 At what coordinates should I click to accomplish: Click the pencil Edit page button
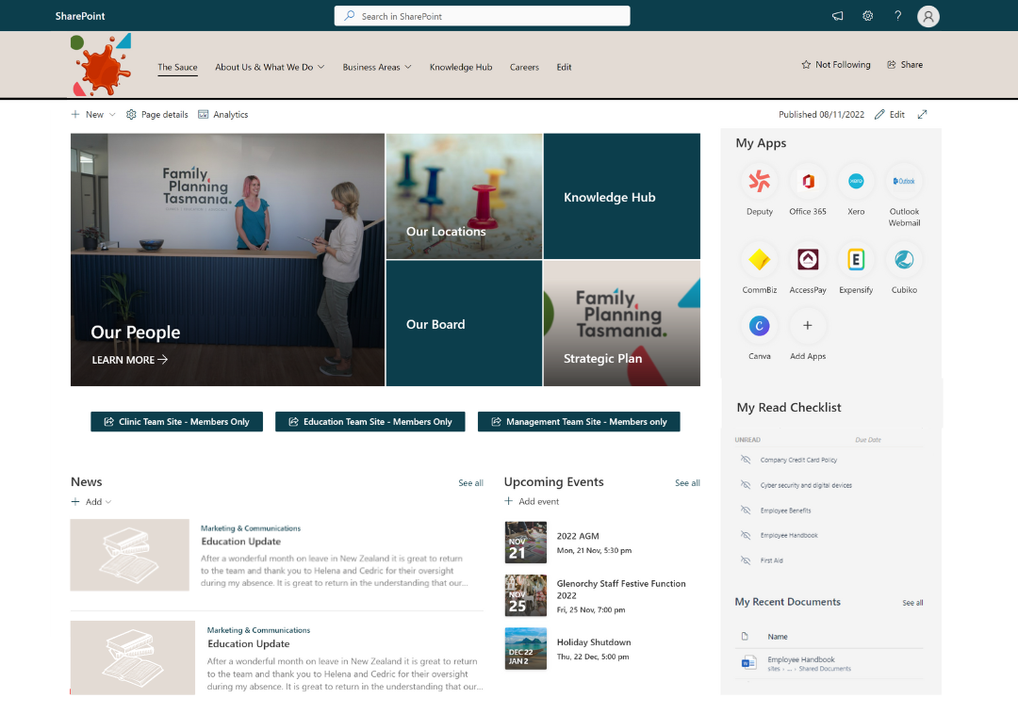tap(890, 115)
